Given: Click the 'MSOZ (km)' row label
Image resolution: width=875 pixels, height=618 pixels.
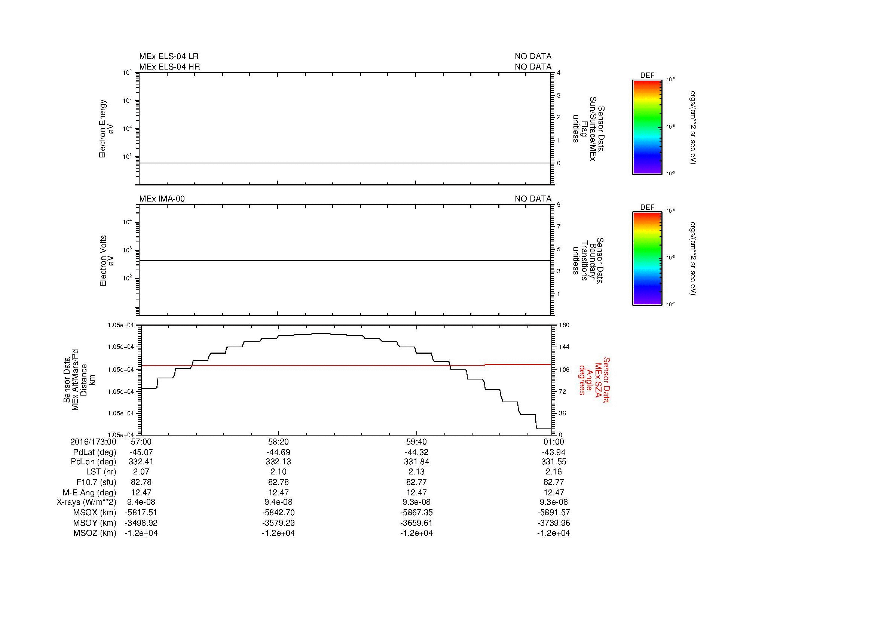Looking at the screenshot, I should [95, 533].
